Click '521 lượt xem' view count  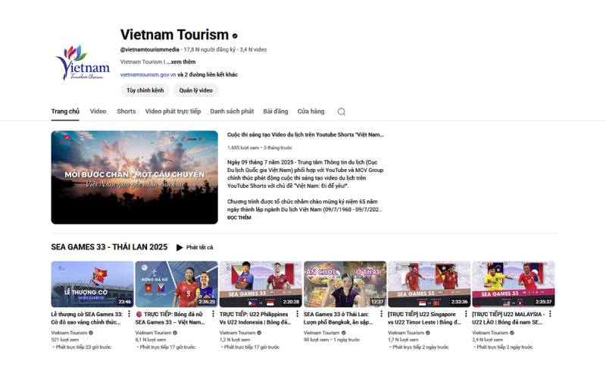65,340
